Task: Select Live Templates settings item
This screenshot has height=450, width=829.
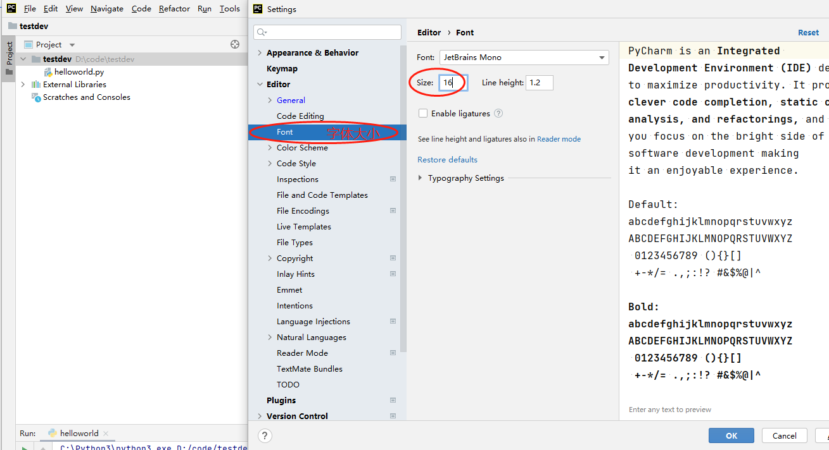Action: 304,227
